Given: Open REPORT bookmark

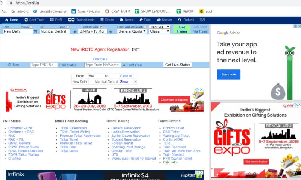Looking at the screenshot, I should click(185, 12).
